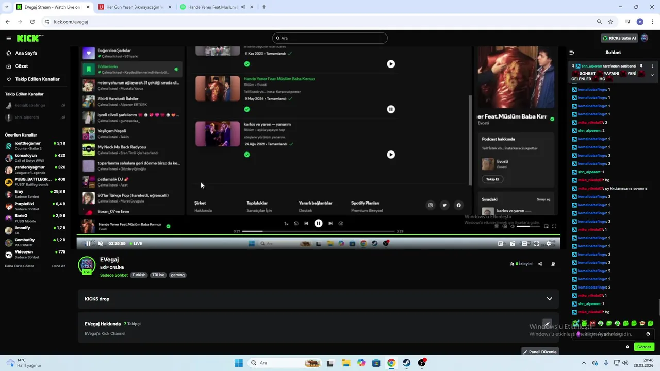Open the Windows Start menu
This screenshot has height=371, width=660.
(x=239, y=363)
